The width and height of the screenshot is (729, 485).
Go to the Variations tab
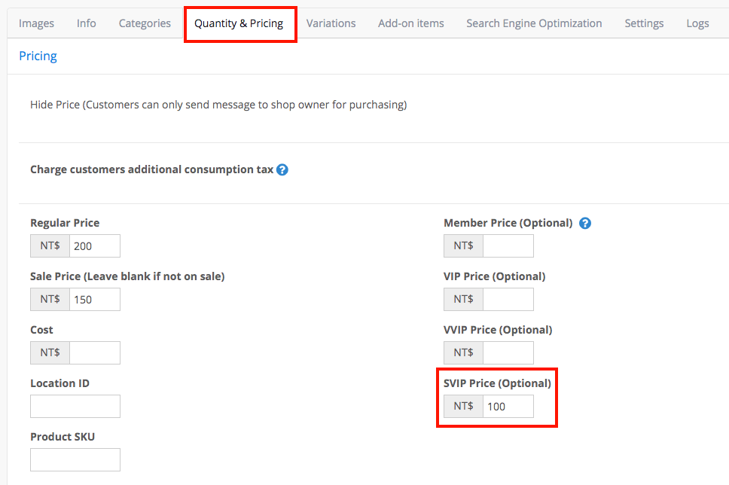[331, 23]
